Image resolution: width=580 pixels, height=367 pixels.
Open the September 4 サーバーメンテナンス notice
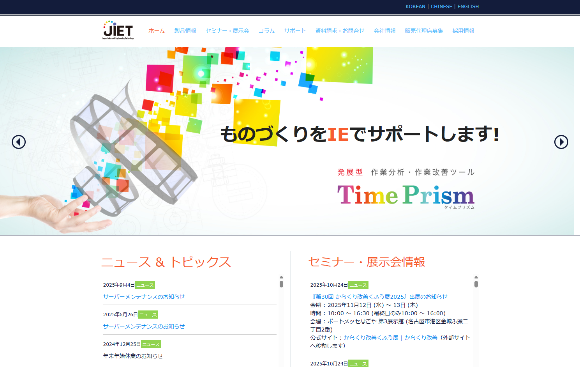[144, 296]
